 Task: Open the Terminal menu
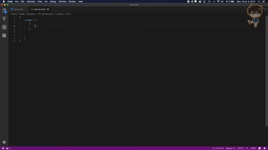(62, 2)
